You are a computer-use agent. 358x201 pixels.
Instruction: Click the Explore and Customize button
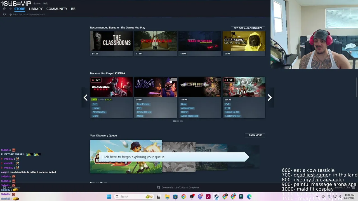click(x=248, y=28)
